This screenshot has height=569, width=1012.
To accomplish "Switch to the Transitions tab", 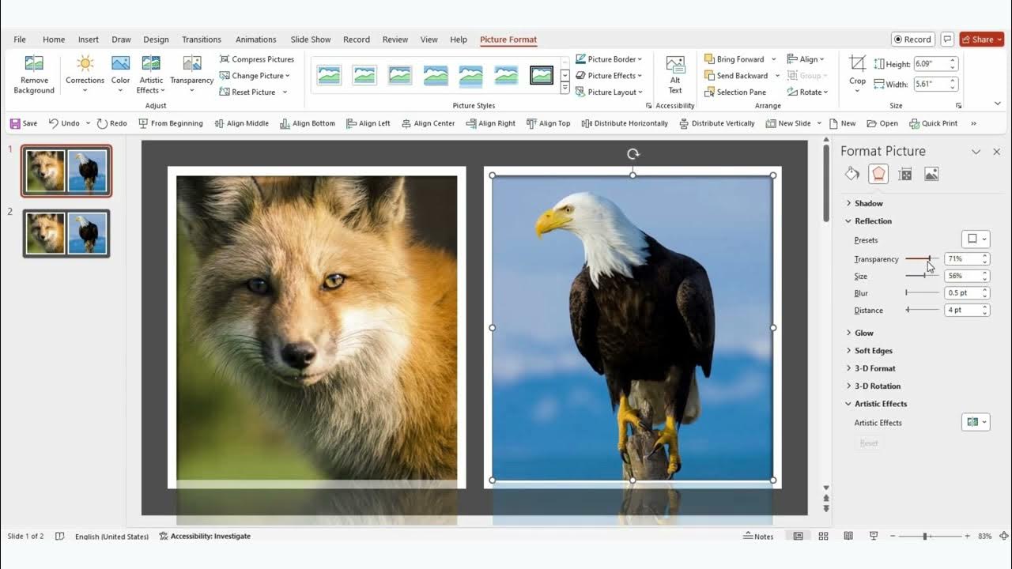I will pyautogui.click(x=202, y=40).
